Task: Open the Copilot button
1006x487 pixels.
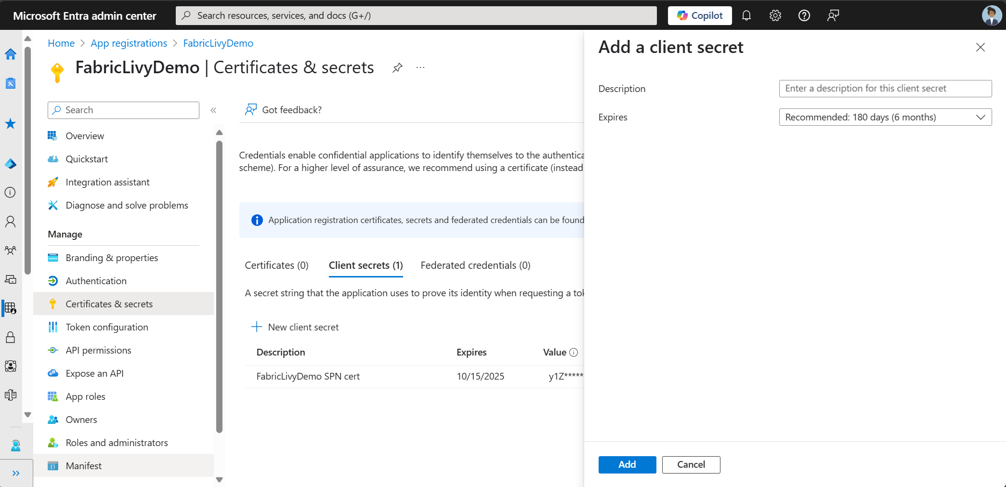Action: pos(700,15)
